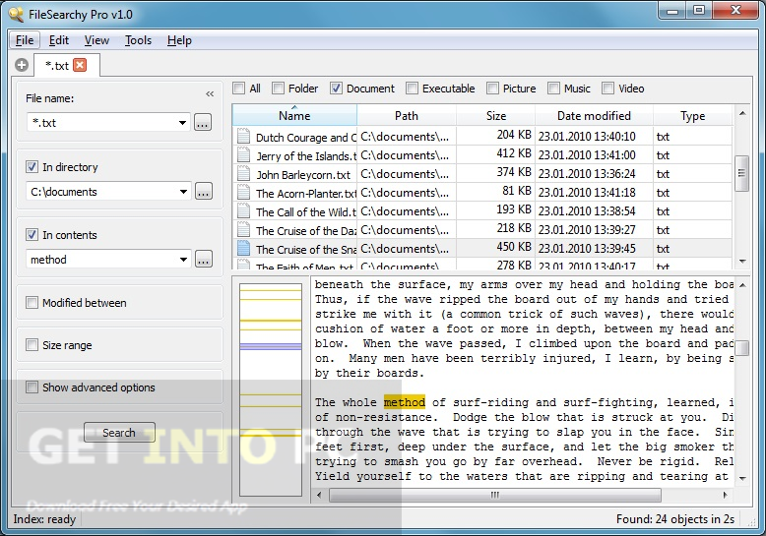Click file icon for The Call of the Wild
Screen dimensions: 766x536
[243, 210]
